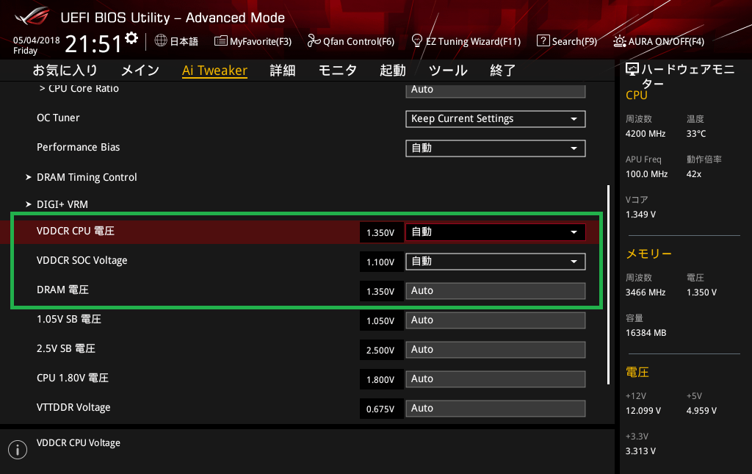This screenshot has width=752, height=474.
Task: Click the globe language icon
Action: click(161, 40)
